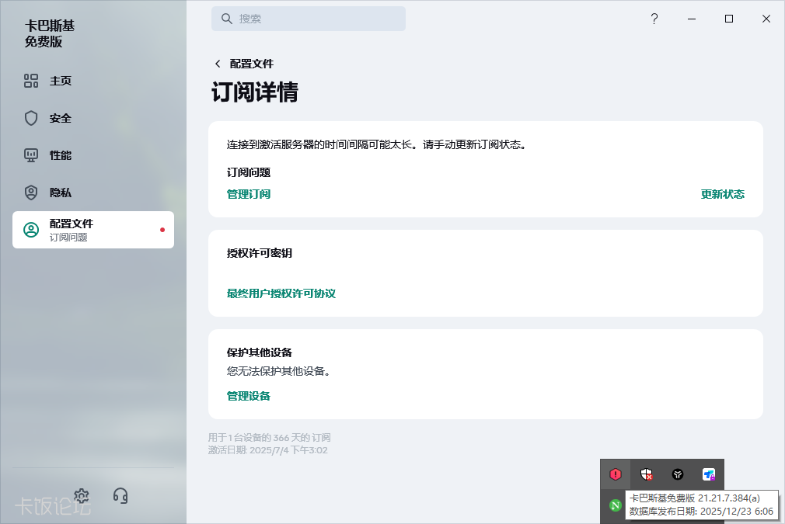Click the 管理订阅 link
785x524 pixels.
coord(249,194)
